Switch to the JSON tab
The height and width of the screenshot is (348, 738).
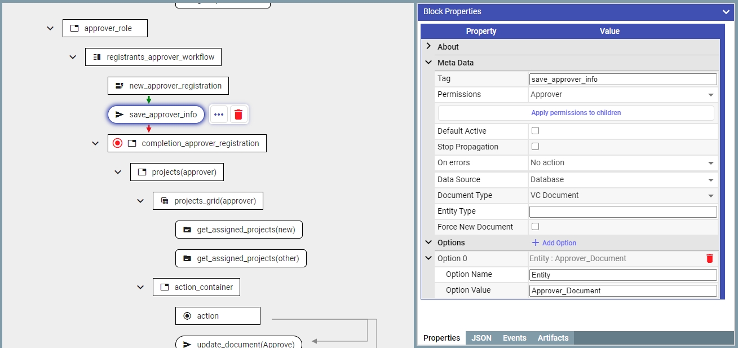pos(481,338)
